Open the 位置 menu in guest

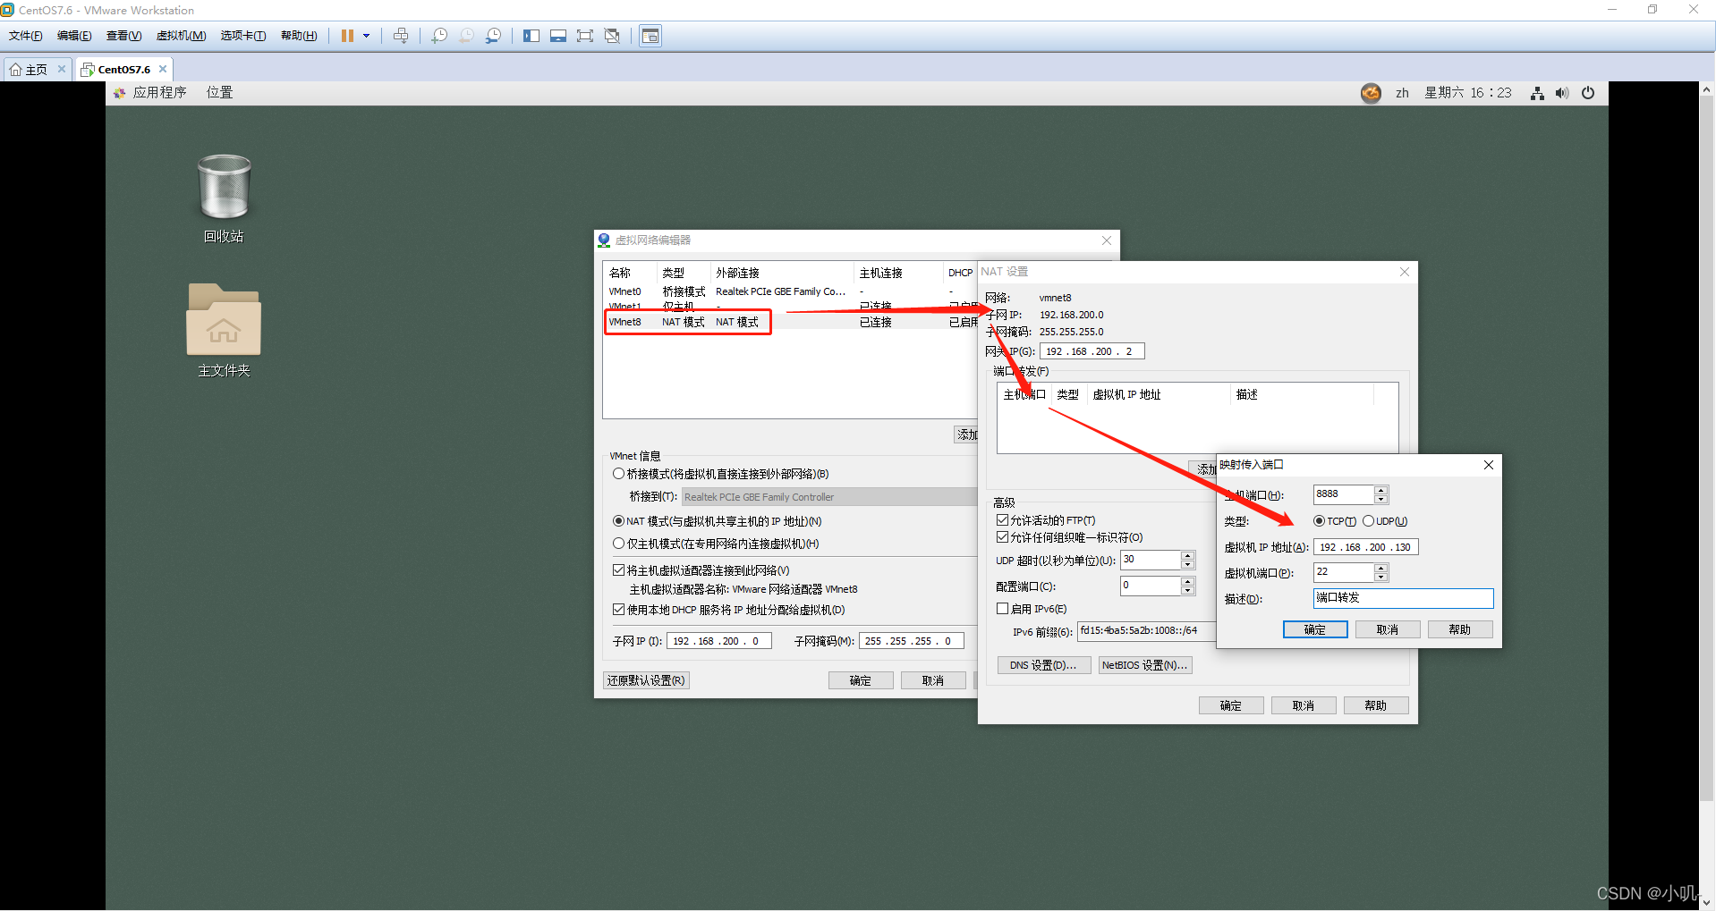coord(220,93)
